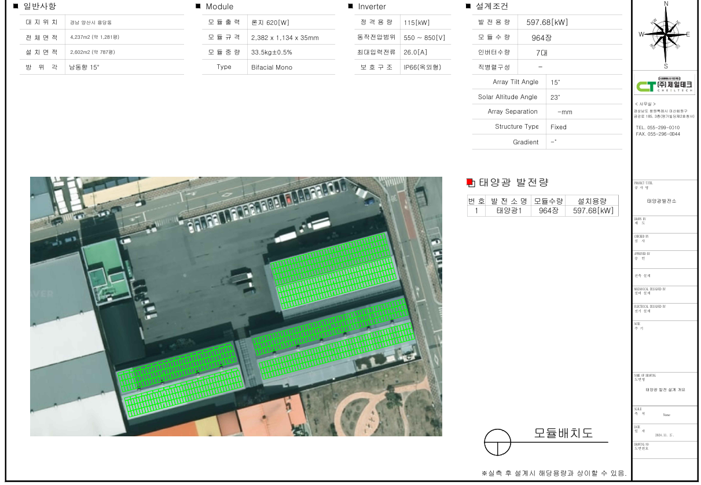Click the black square bullet before Module heading
Screen dimensions: 701x485
pos(199,6)
